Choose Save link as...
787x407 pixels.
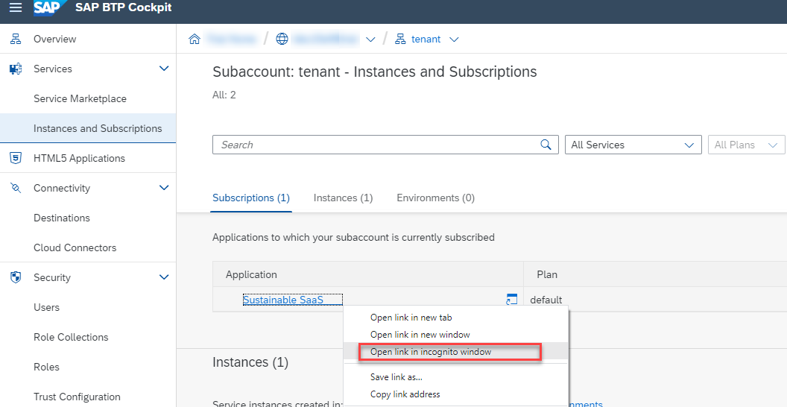coord(396,377)
